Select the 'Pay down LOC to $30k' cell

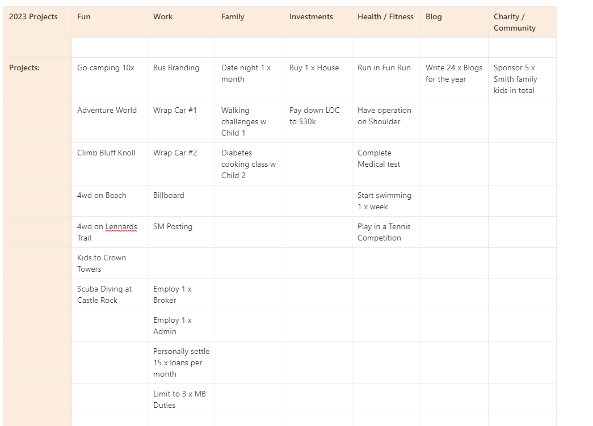(x=318, y=121)
